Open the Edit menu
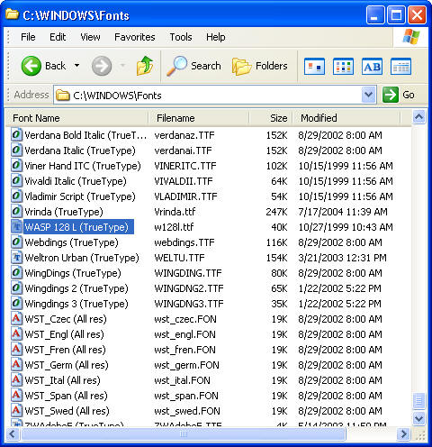 coord(58,37)
